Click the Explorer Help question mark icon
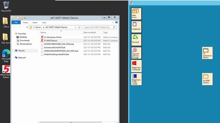Image resolution: width=220 pixels, height=123 pixels. pyautogui.click(x=117, y=22)
